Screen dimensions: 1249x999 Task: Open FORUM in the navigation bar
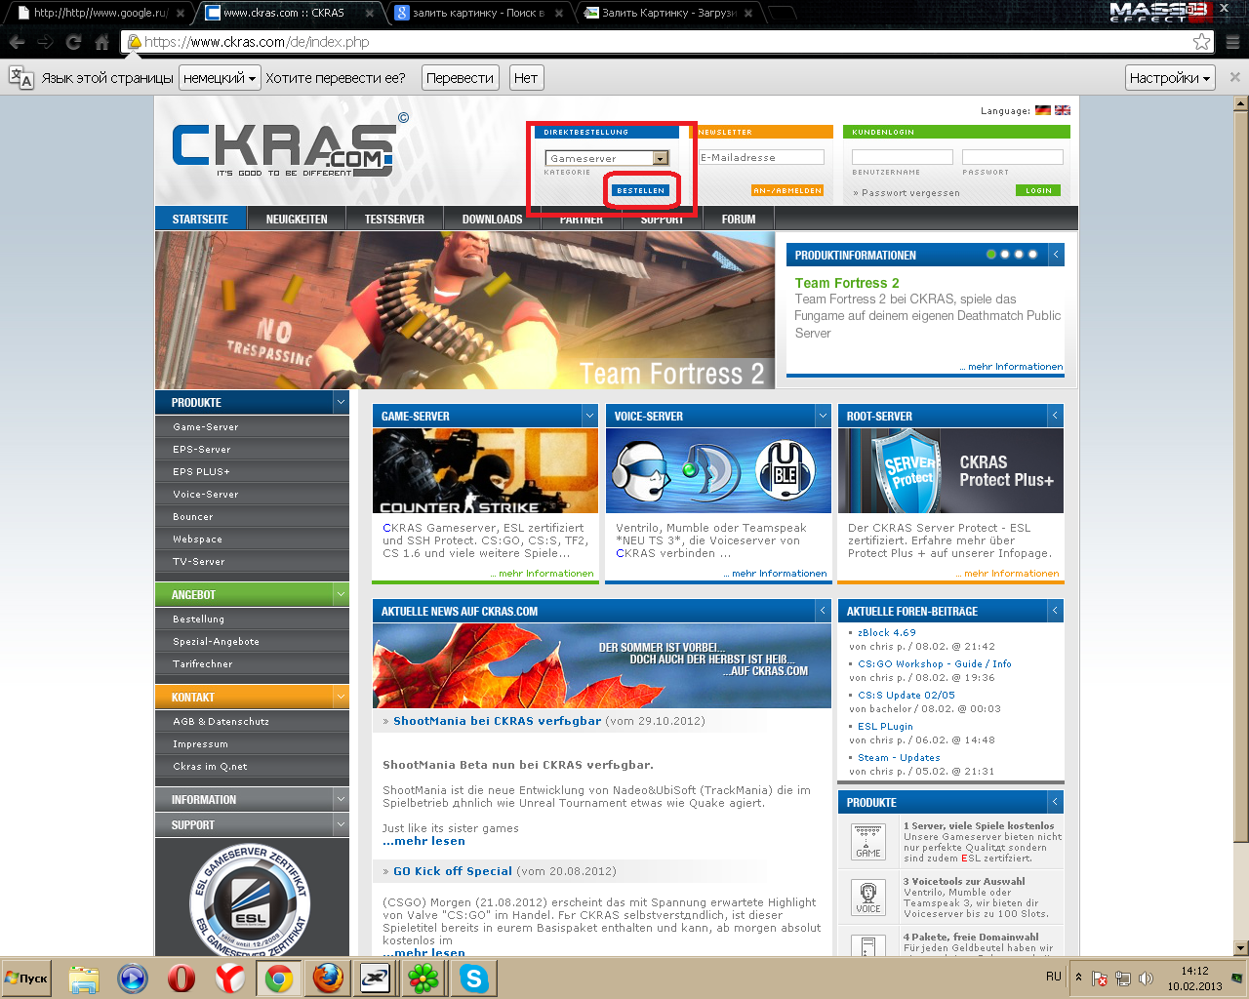(739, 219)
